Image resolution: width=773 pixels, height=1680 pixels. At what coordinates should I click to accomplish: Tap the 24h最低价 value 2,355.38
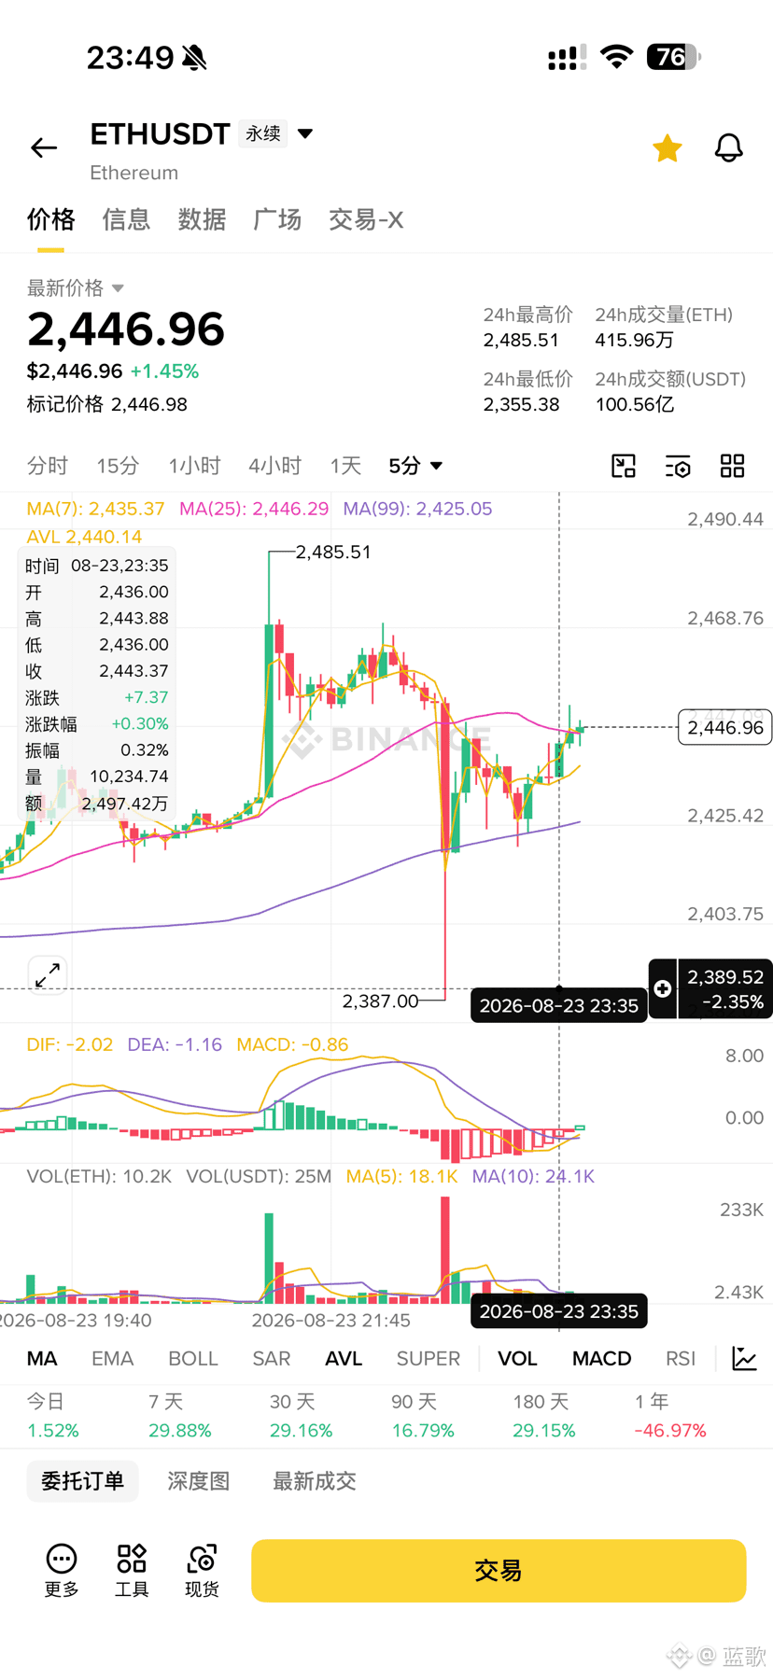521,404
